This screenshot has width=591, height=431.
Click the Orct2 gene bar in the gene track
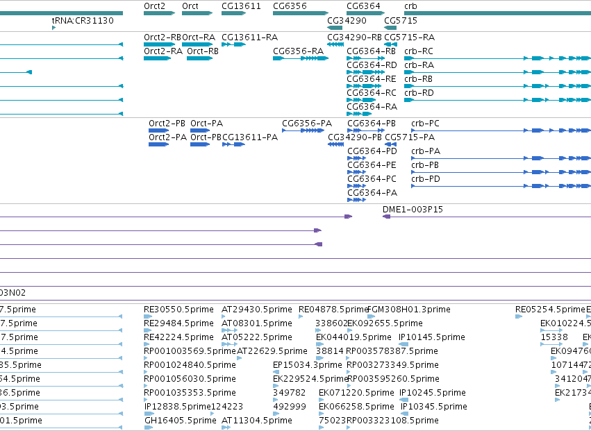coord(160,13)
